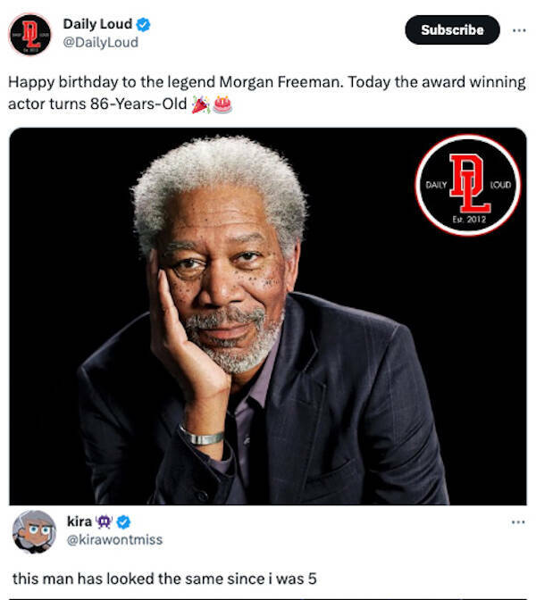Click the words "Happy birthday" in the post

pyautogui.click(x=53, y=82)
